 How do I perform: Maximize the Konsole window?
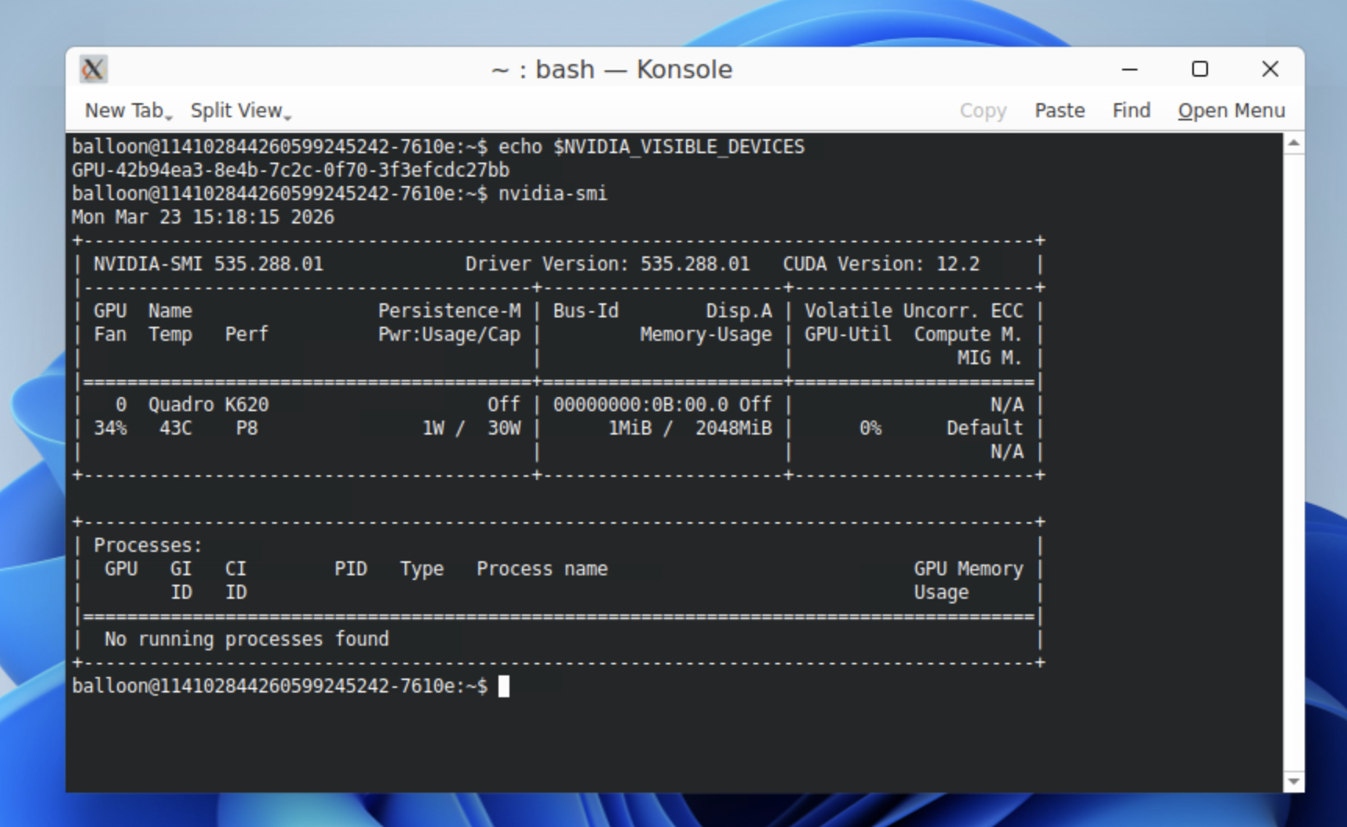(x=1200, y=70)
